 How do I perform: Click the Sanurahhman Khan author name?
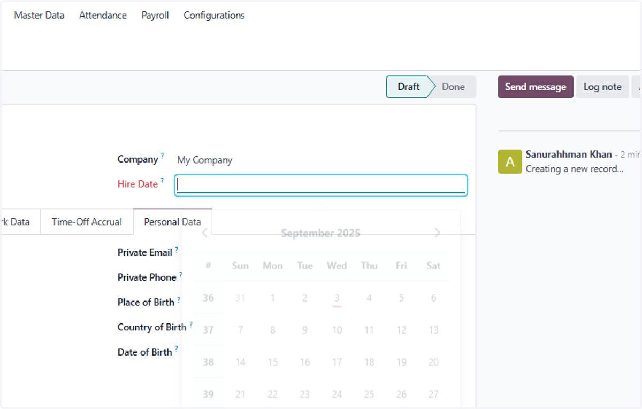pyautogui.click(x=569, y=155)
